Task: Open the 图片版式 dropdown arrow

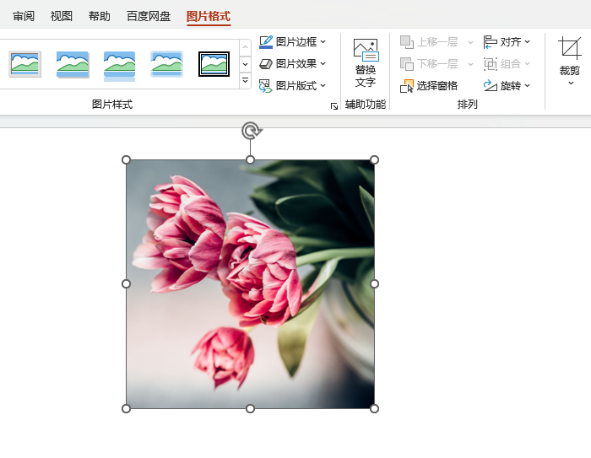Action: pos(323,86)
